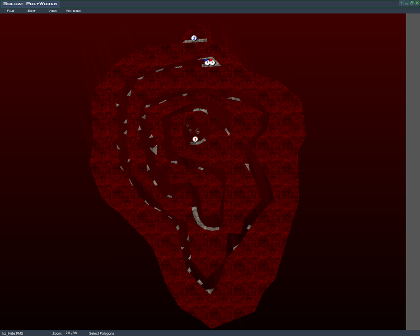This screenshot has height=336, width=420.
Task: Minimize the PolyWorks window
Action: click(406, 3)
